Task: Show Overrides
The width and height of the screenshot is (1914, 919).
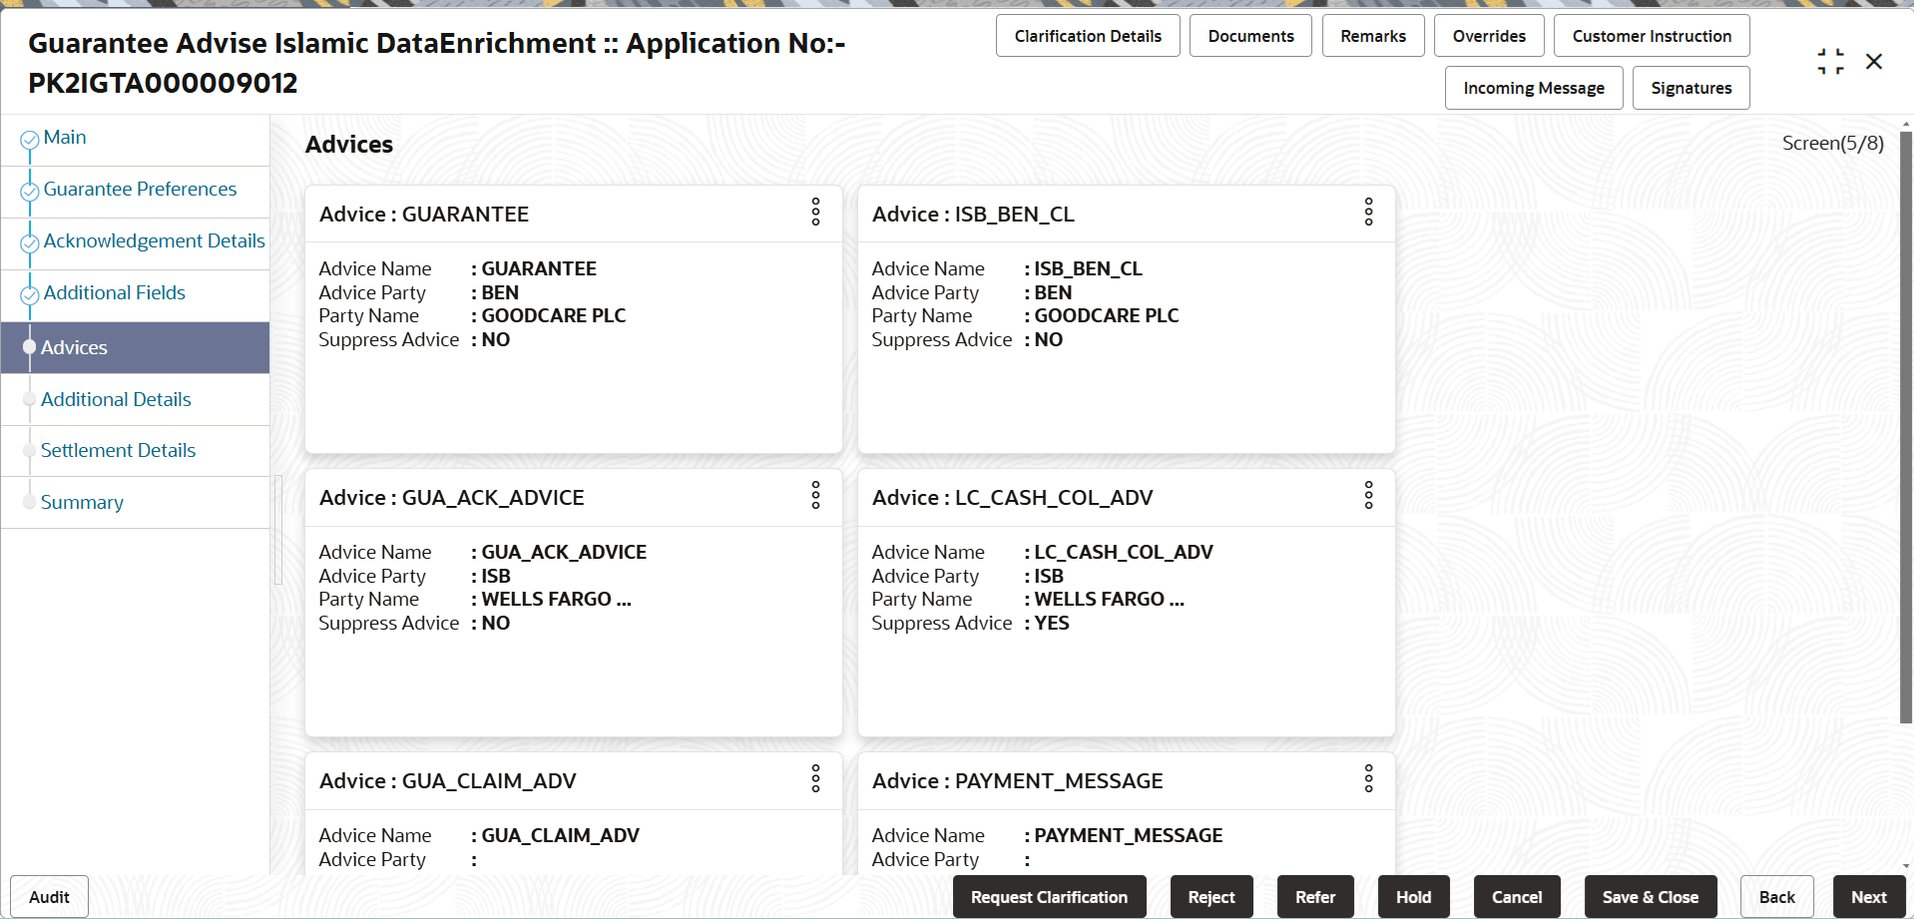Action: [1489, 36]
